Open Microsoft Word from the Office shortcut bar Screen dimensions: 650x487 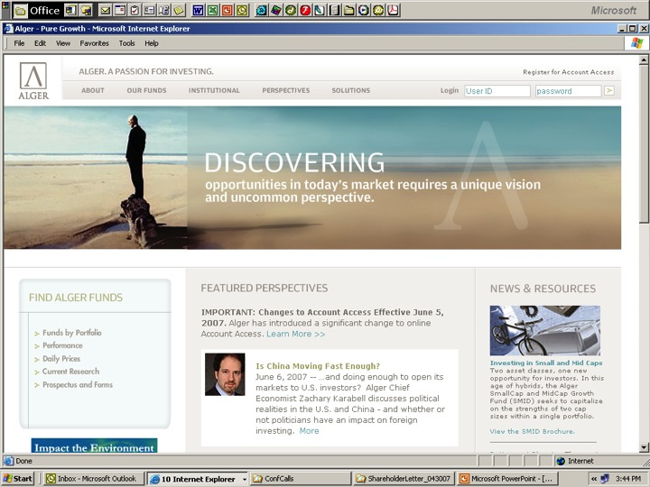198,10
